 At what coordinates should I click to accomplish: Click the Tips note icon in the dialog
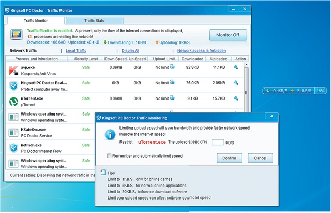[103, 173]
